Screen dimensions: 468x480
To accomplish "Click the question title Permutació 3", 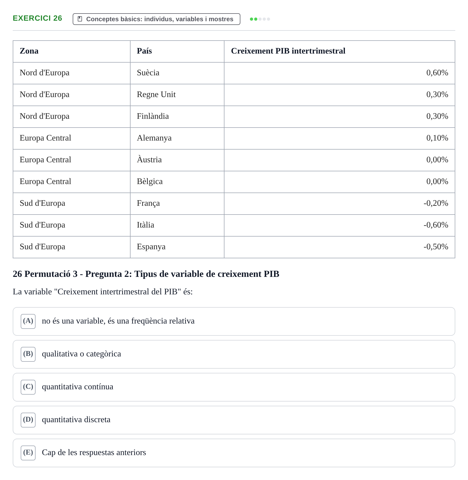I will (x=146, y=274).
